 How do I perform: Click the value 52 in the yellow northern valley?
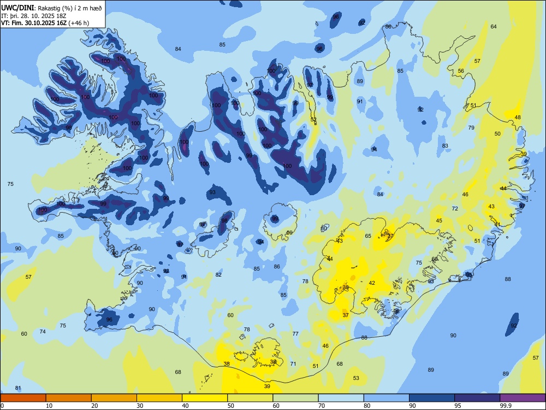click(313, 119)
